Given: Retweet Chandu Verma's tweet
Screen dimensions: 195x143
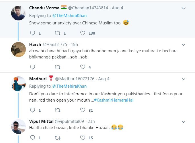Looking at the screenshot, I should coord(57,33).
